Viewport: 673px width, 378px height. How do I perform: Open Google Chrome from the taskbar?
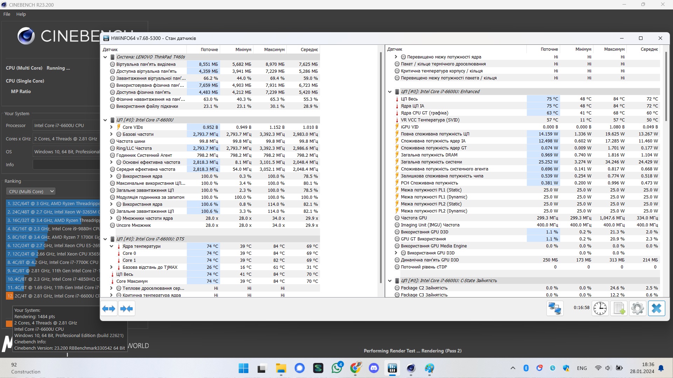[355, 368]
